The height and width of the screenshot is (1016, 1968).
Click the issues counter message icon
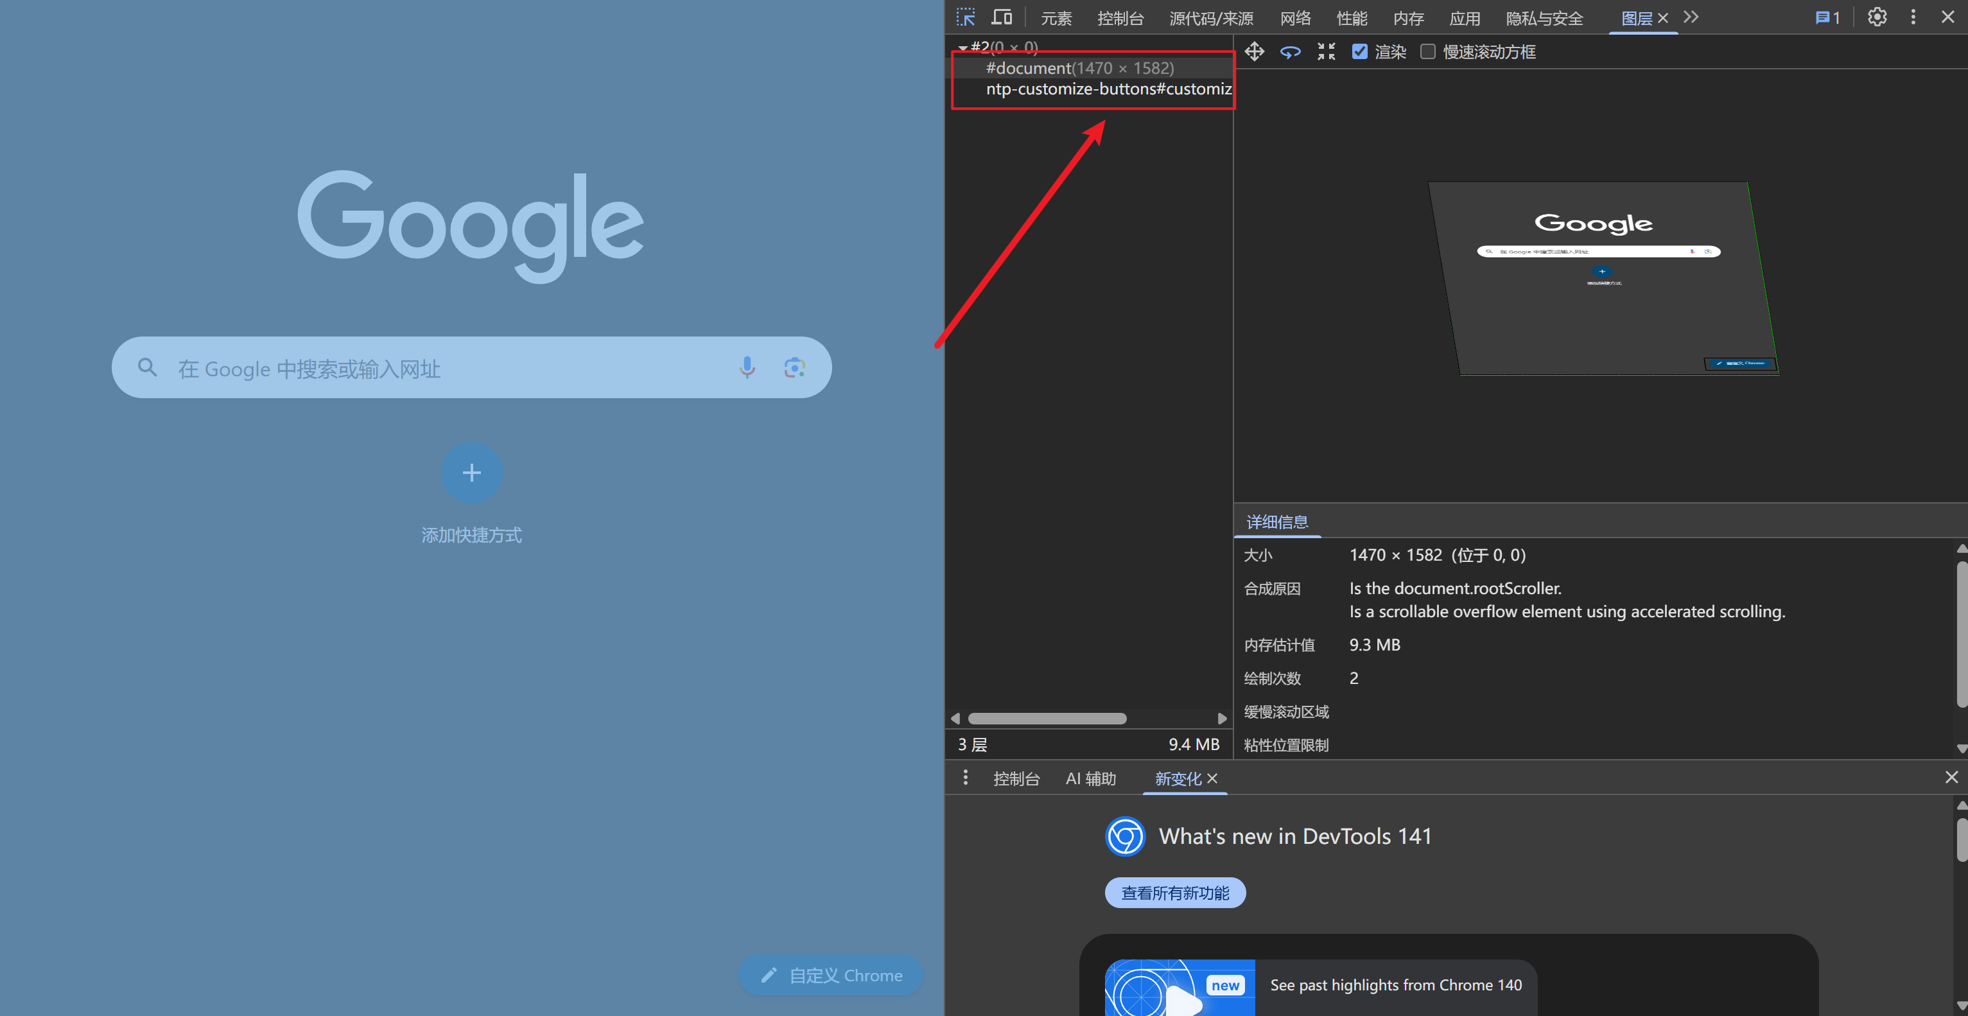1827,17
